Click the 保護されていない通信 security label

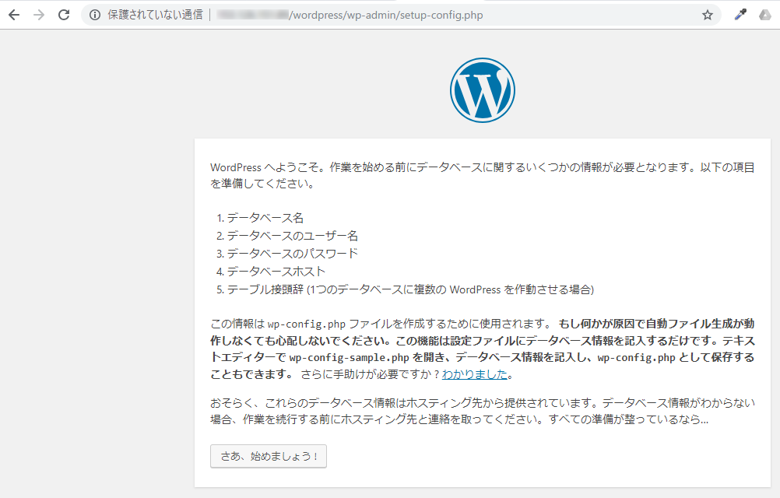pyautogui.click(x=155, y=15)
